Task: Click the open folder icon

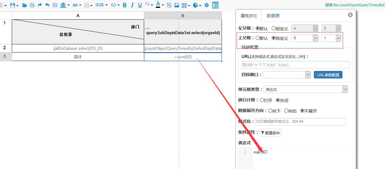Action: coord(24,5)
